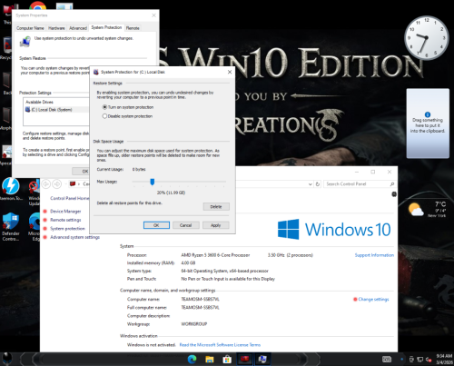This screenshot has height=366, width=454.
Task: Click the help icon in Control Panel window
Action: [394, 194]
